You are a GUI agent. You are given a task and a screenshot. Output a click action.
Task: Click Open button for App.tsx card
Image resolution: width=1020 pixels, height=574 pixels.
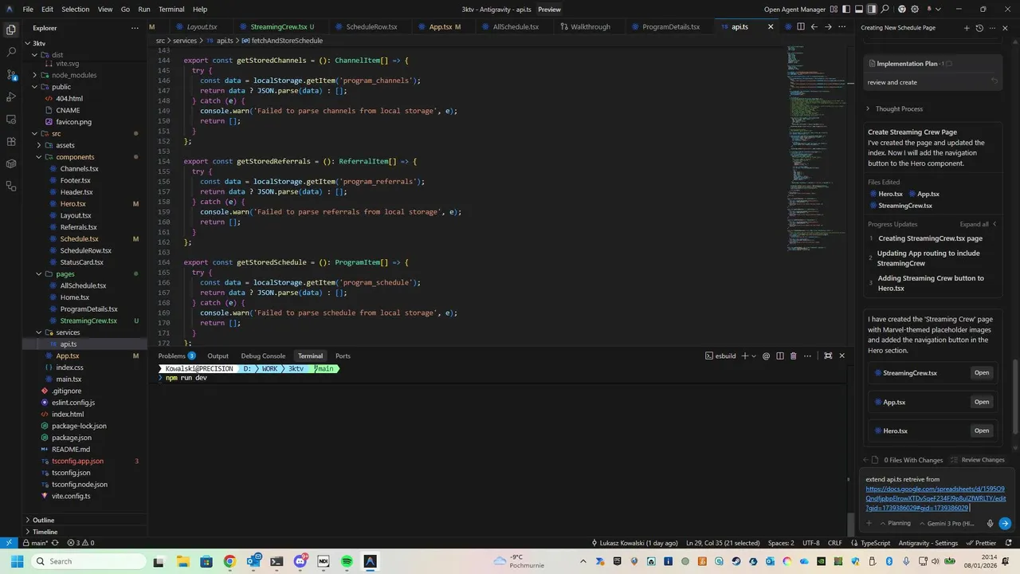982,402
